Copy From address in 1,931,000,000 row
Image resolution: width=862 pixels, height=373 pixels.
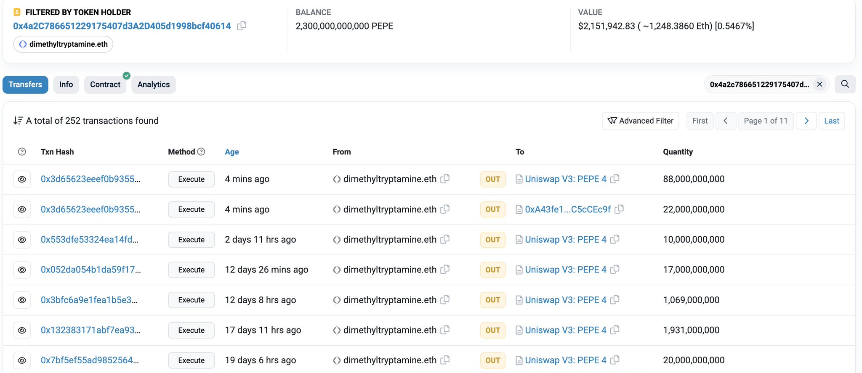tap(445, 330)
